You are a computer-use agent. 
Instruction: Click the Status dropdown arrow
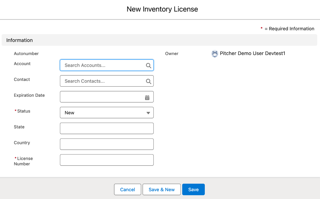[148, 113]
